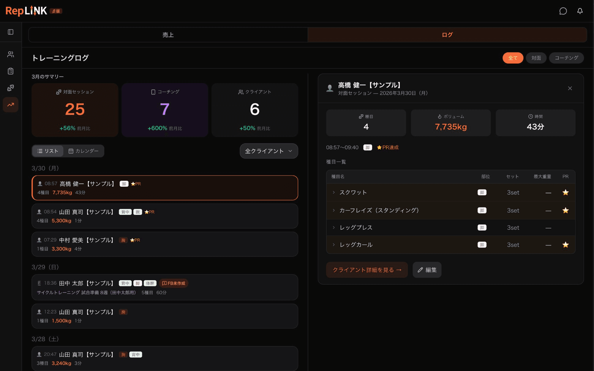594x371 pixels.
Task: Toggle the PR star on レッグカール row
Action: click(x=565, y=245)
